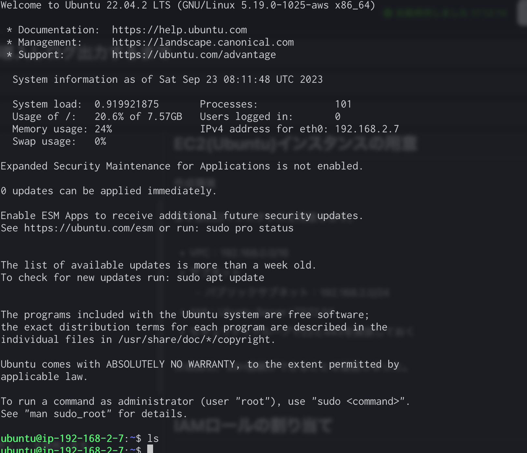This screenshot has height=453, width=527.
Task: Click the System load value 0.919921875
Action: [x=126, y=104]
